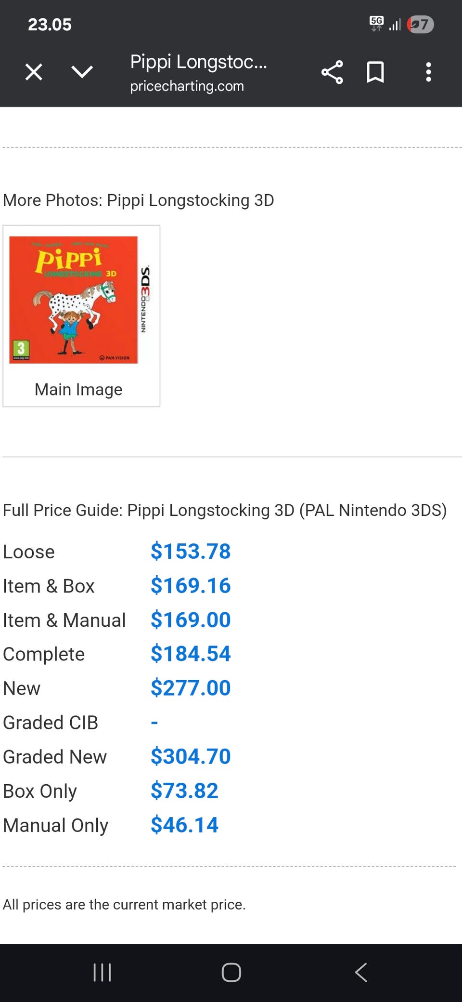Select the Item & Manual price $169.00
This screenshot has width=462, height=1002.
pyautogui.click(x=191, y=620)
